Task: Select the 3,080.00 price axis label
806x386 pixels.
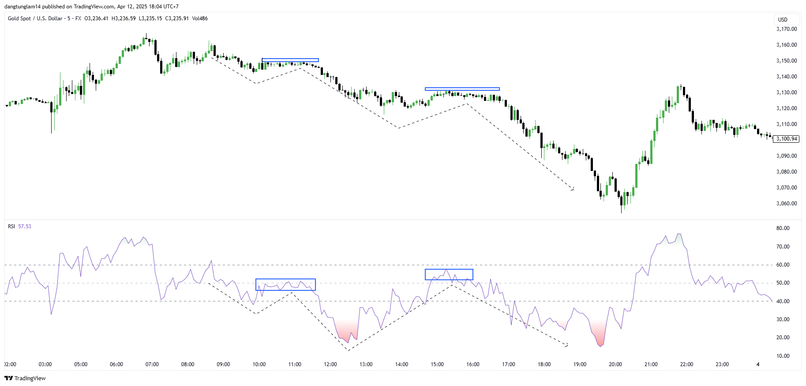Action: [x=787, y=172]
